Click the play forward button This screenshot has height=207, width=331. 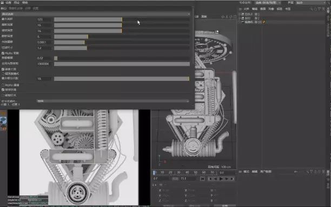point(221,179)
